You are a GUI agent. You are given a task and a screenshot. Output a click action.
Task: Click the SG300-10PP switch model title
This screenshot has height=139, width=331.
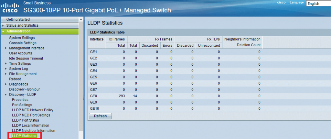pos(97,10)
